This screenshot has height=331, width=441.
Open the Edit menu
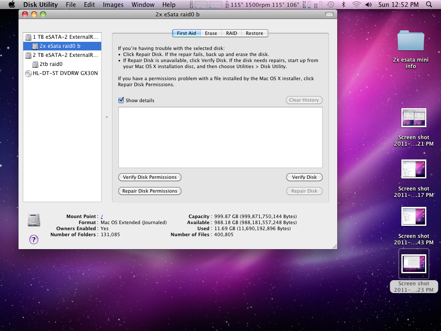coord(89,4)
